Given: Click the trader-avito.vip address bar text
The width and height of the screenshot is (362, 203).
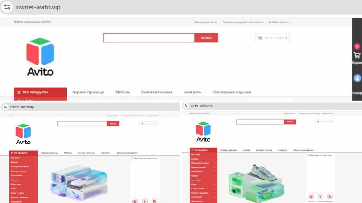Looking at the screenshot, I should click(22, 107).
